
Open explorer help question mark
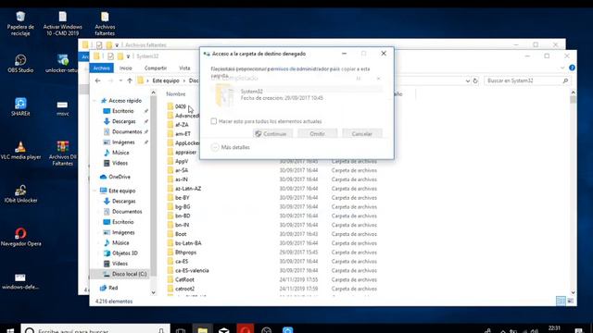pyautogui.click(x=572, y=68)
